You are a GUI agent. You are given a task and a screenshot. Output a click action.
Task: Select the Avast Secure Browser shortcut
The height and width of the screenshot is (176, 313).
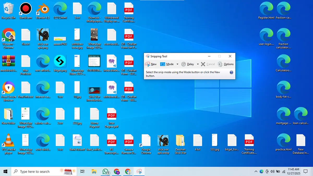pos(8,91)
